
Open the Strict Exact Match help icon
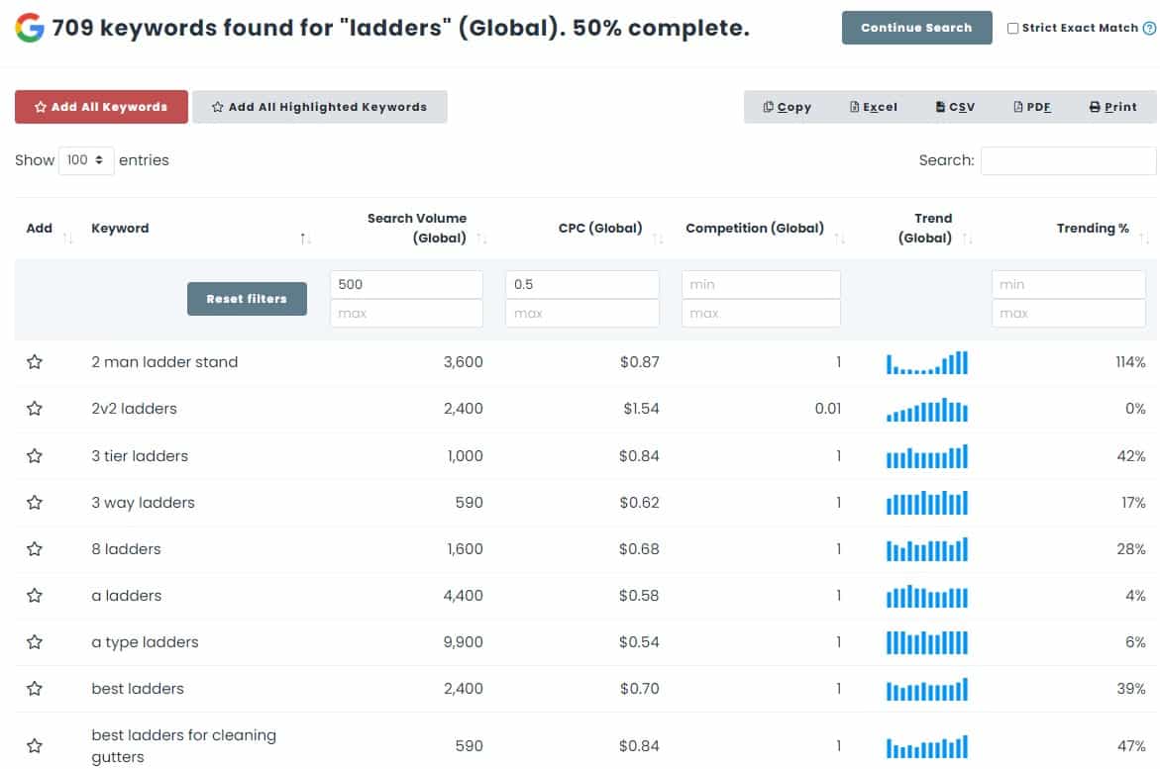coord(1152,28)
